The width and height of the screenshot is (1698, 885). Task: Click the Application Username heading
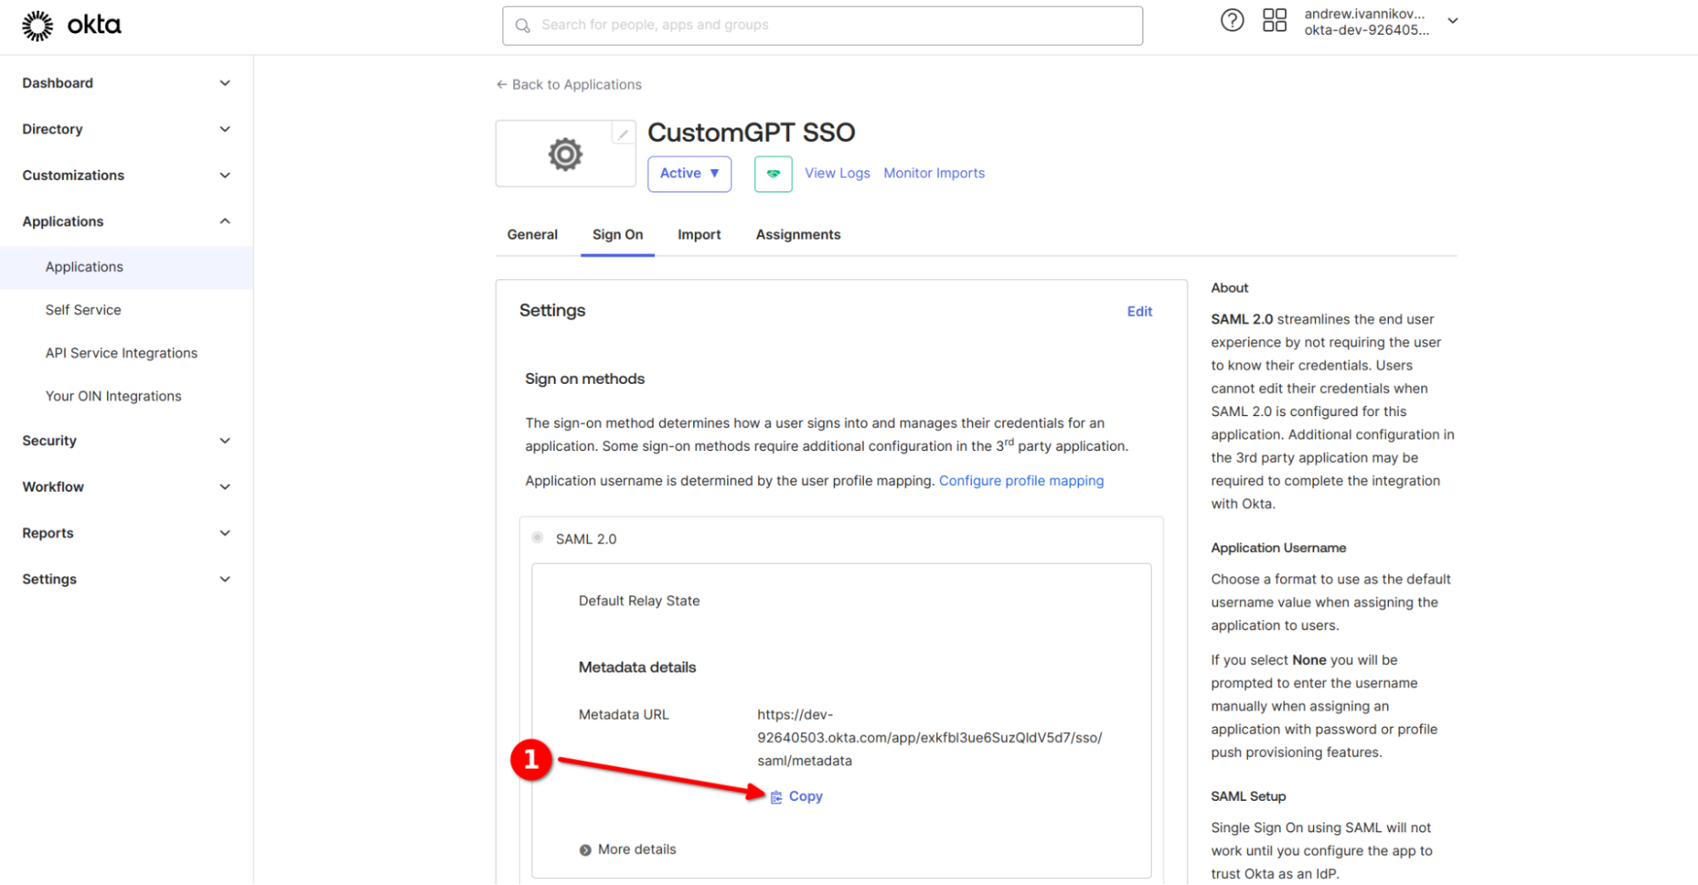click(x=1278, y=549)
